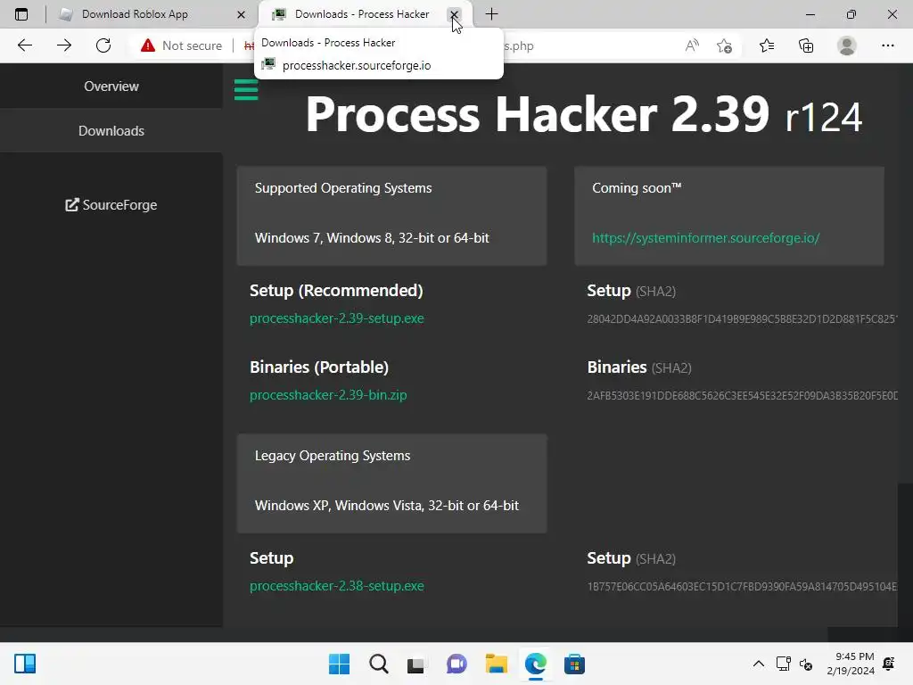The image size is (913, 685).
Task: Click the Binaries SHA2 hash starting 2AFB5303
Action: [742, 395]
